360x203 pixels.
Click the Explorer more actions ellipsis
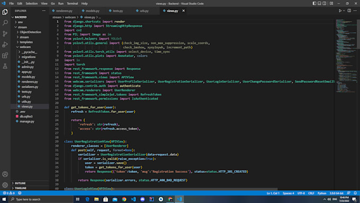[43, 11]
